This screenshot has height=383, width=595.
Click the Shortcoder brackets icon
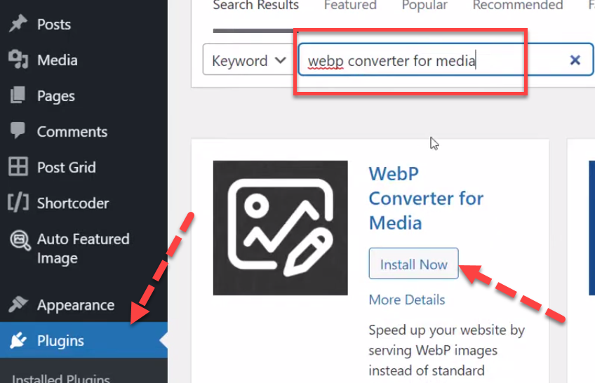point(18,203)
